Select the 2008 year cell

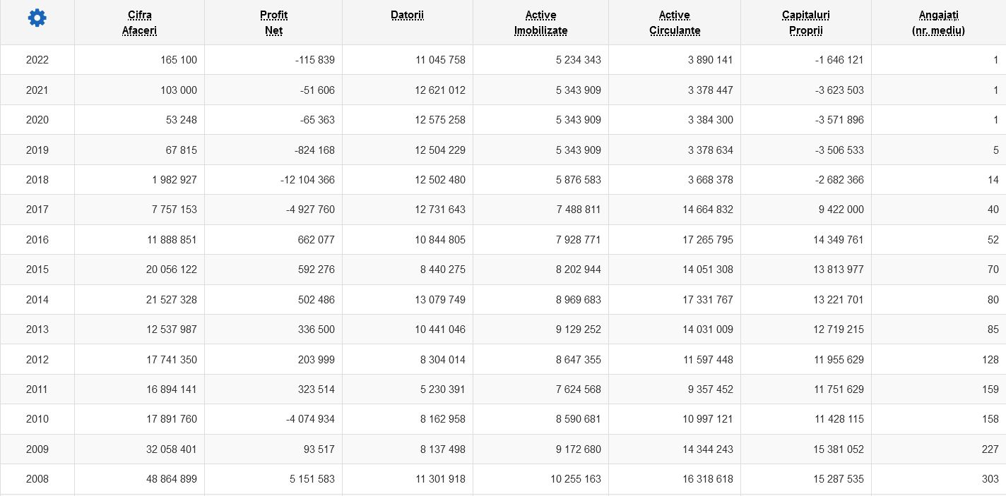(x=37, y=479)
